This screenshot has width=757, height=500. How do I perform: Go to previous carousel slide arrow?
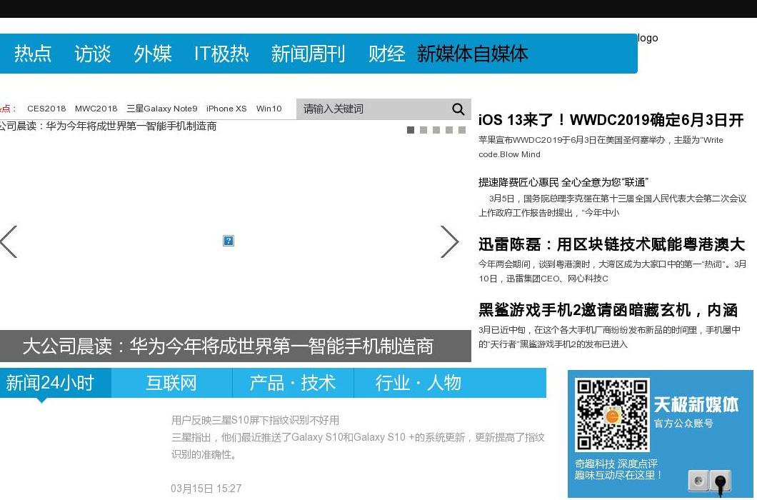(9, 241)
